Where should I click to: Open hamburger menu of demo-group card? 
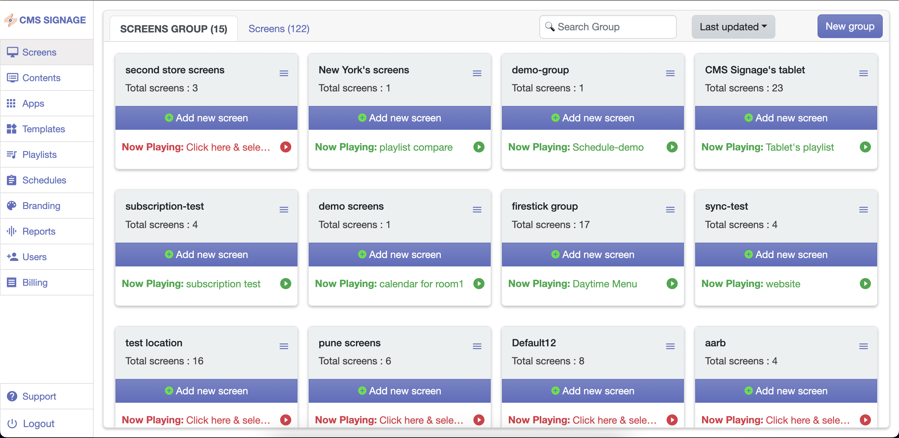[x=670, y=73]
